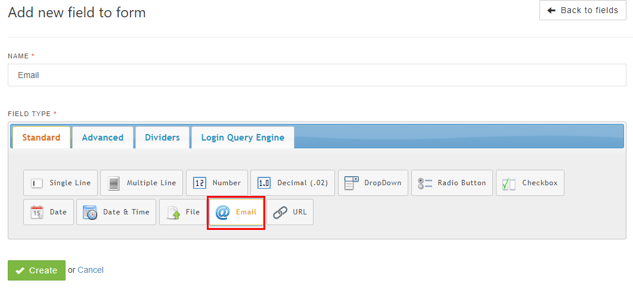Choose the Multiple Line field type icon
Viewport: 633px width, 296px height.
point(114,183)
